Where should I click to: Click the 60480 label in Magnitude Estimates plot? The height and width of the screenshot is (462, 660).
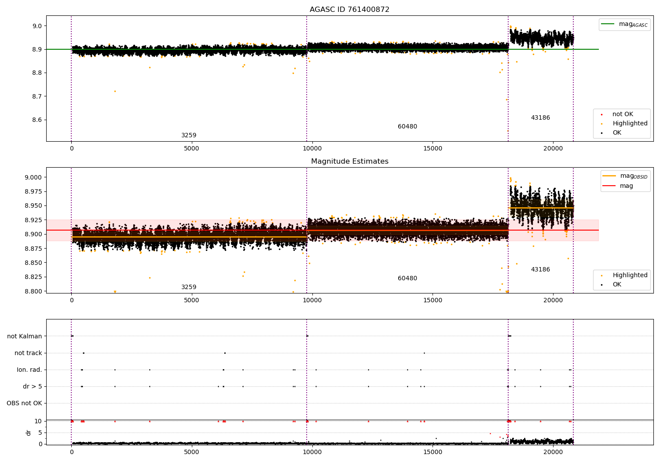click(407, 279)
